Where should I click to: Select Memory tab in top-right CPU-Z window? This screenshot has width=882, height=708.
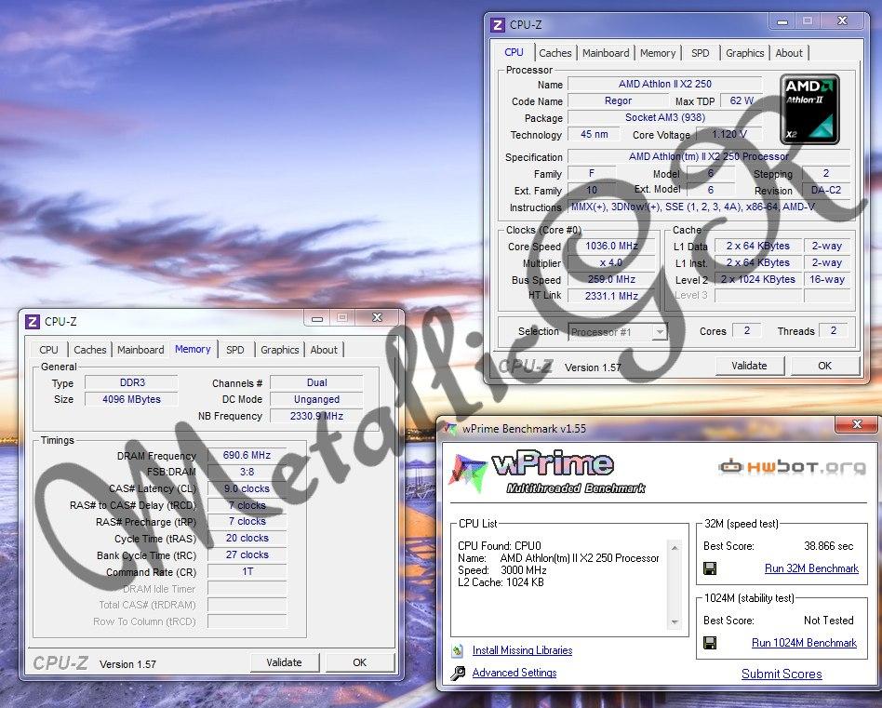(658, 53)
